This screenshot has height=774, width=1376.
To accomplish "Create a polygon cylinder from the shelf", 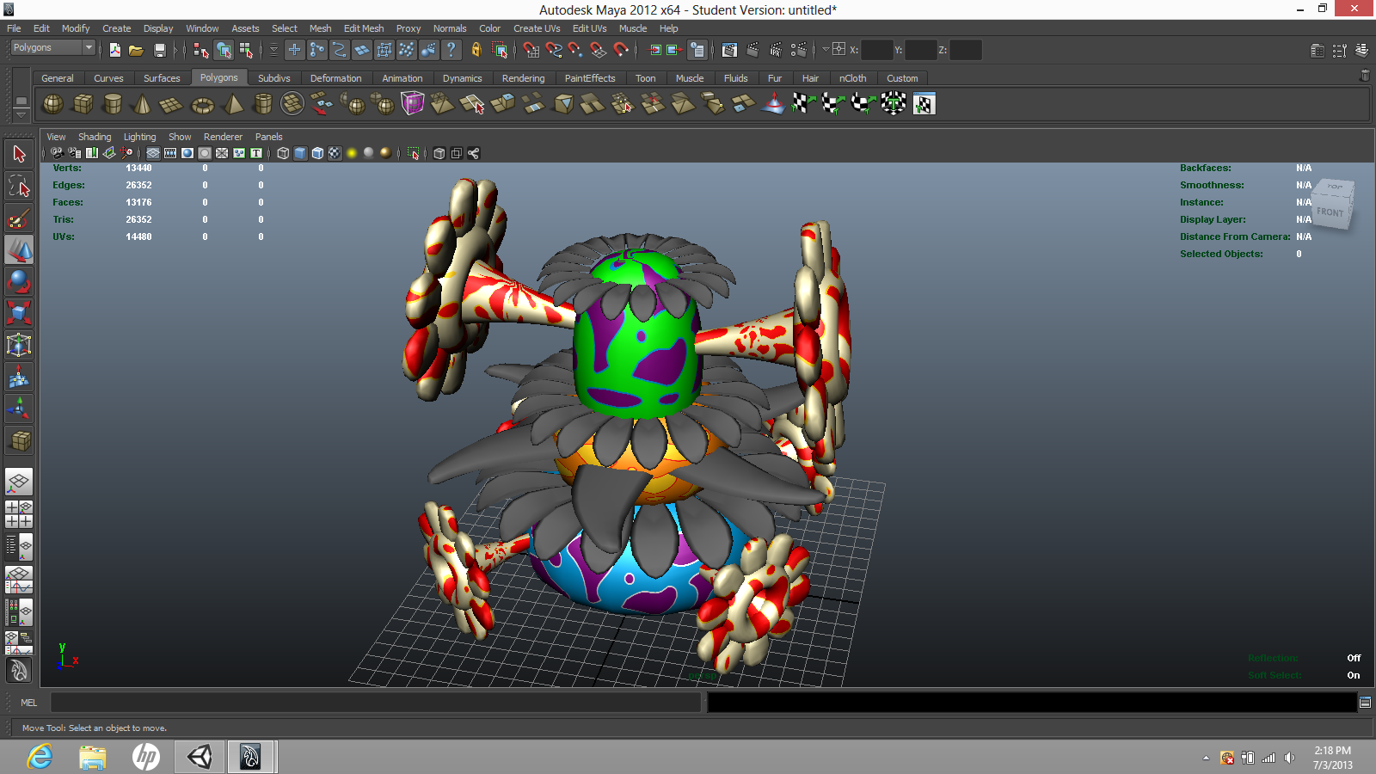I will coord(113,104).
